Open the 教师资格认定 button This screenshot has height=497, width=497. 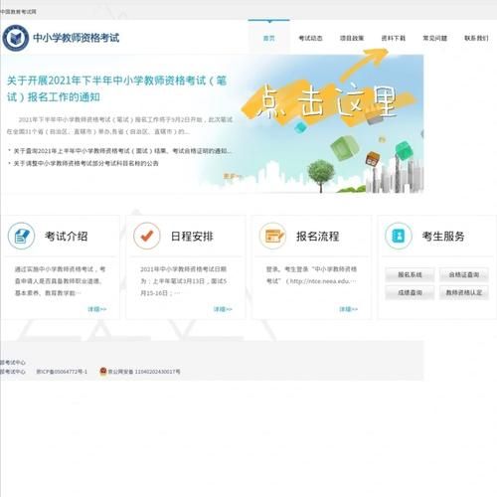(464, 292)
